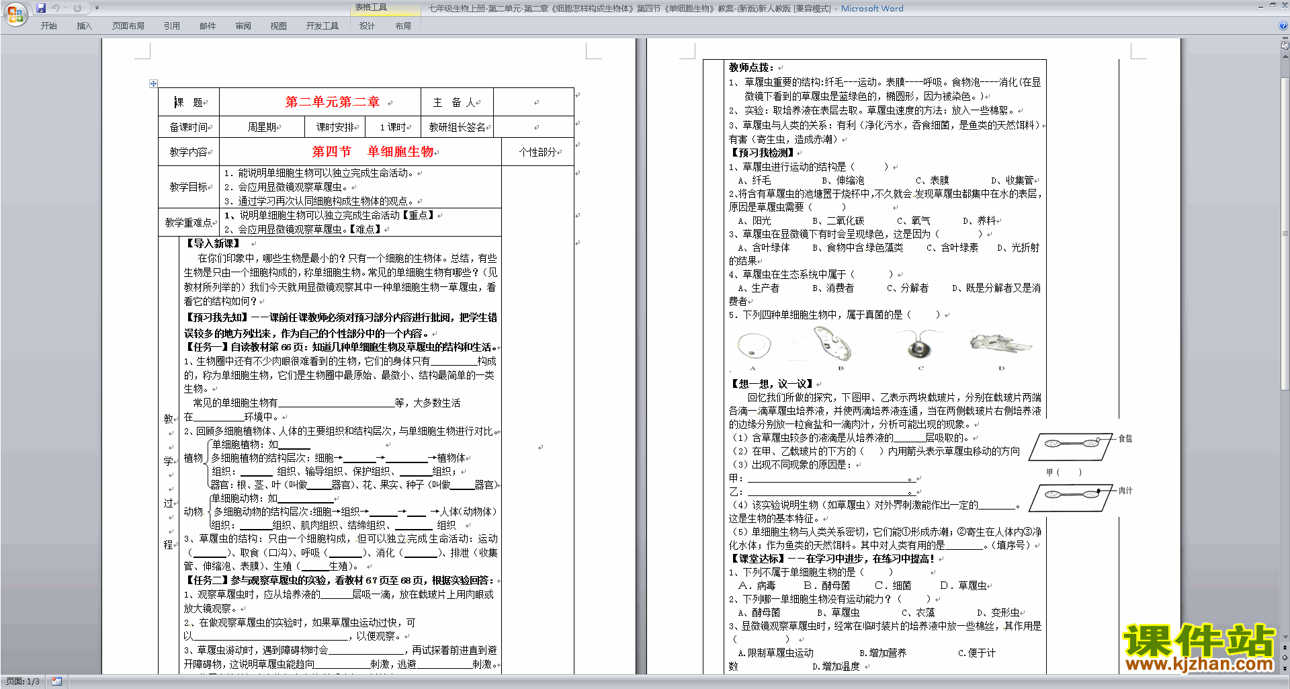This screenshot has width=1290, height=689.
Task: Click the 【导入新课】 heading
Action: (212, 243)
